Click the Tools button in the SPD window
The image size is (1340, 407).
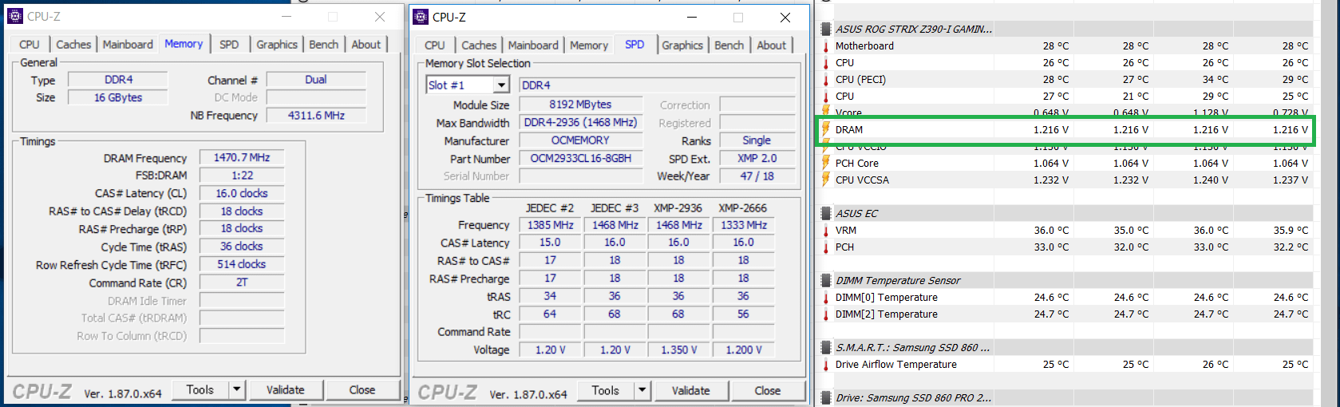pos(606,390)
